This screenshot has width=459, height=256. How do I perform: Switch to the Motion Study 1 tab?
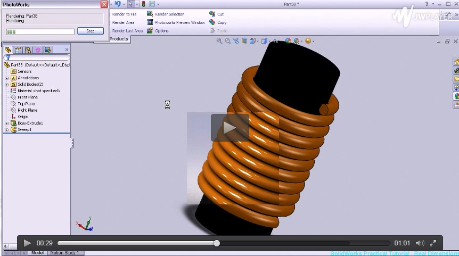(64, 253)
